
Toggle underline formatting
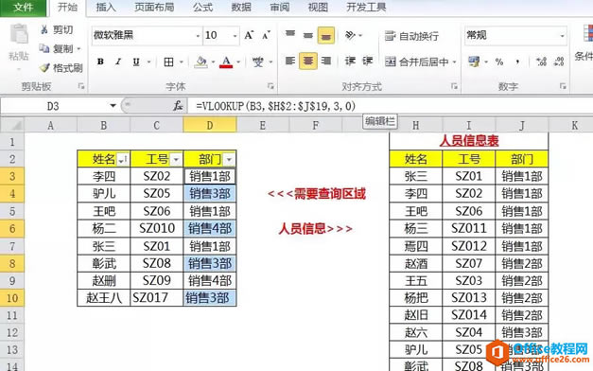(x=136, y=62)
